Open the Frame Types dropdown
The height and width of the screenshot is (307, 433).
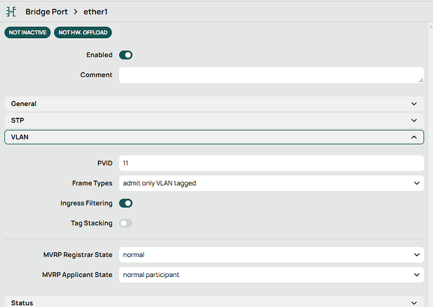tap(271, 183)
